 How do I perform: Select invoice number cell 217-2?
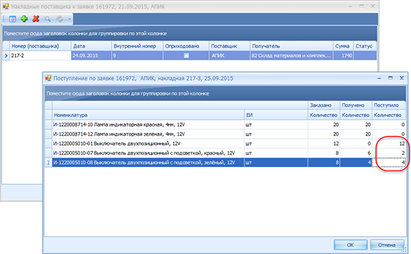point(40,55)
